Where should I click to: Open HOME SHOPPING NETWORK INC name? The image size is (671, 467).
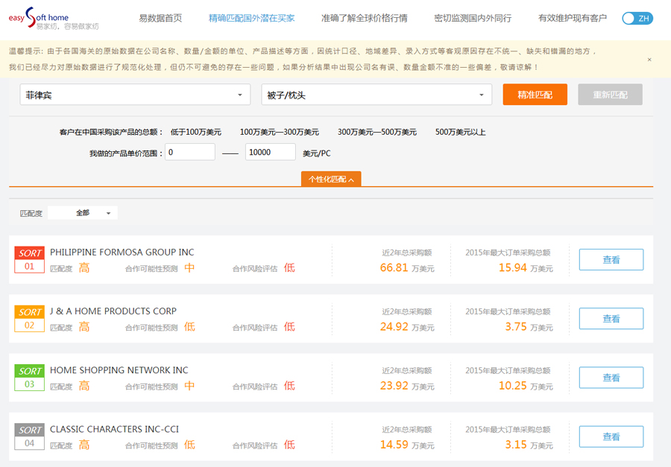[119, 370]
